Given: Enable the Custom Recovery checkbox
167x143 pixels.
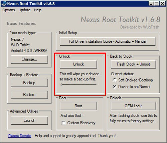Looking at the screenshot, I should tap(64, 123).
